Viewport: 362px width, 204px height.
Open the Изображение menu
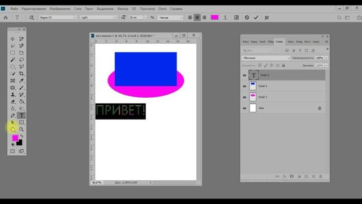[x=60, y=8]
